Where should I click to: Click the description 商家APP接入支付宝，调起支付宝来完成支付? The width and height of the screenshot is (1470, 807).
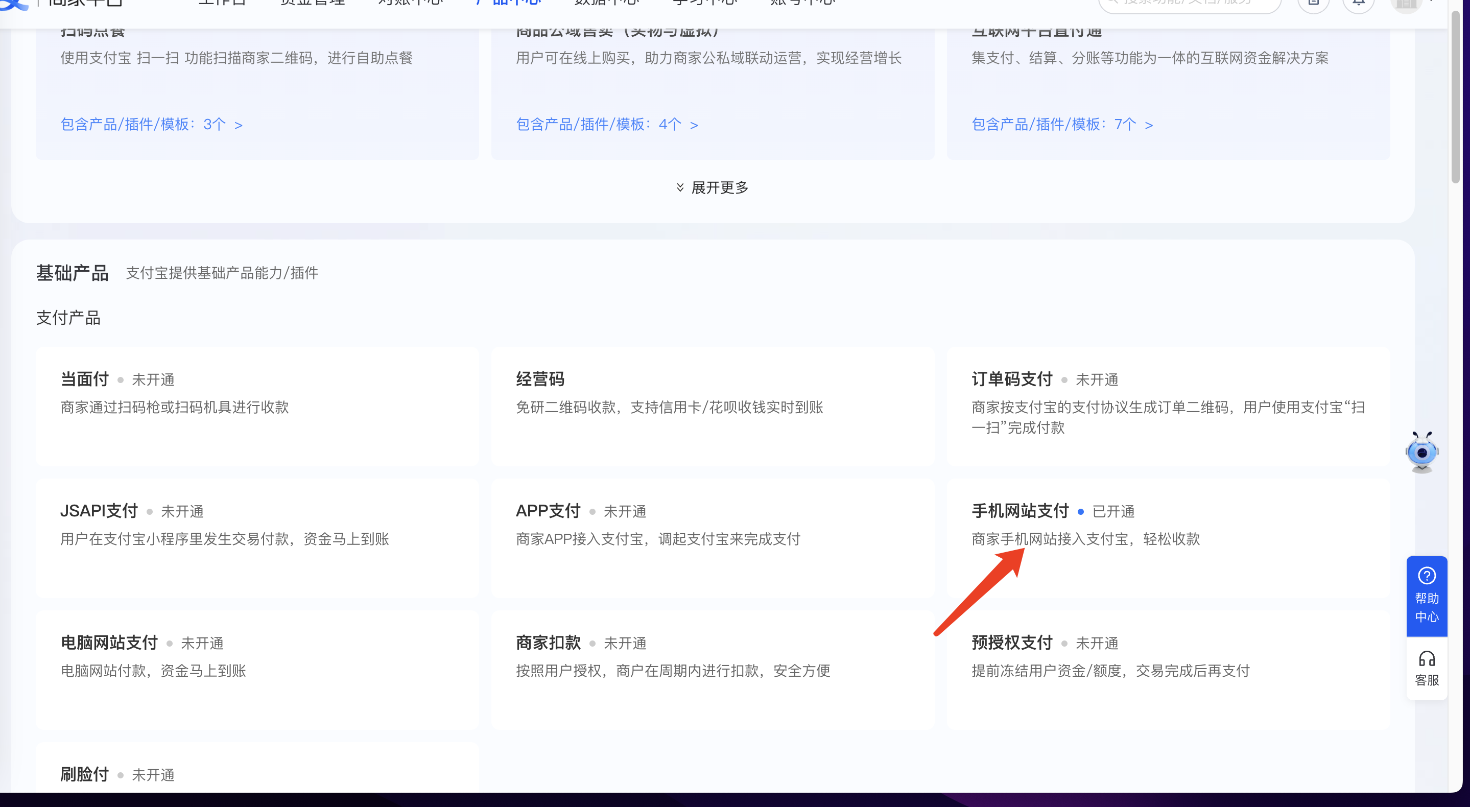coord(658,539)
